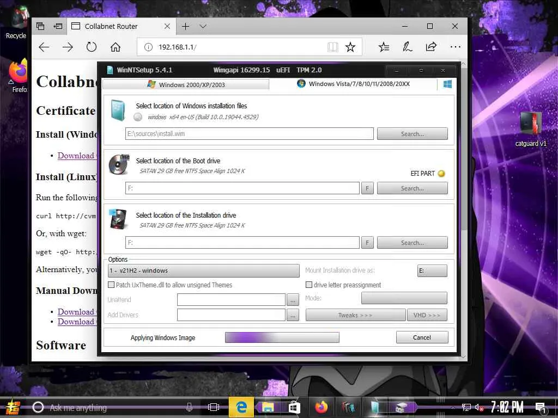The width and height of the screenshot is (558, 418).
Task: Open the Mount Installation drive E: dropdown
Action: click(432, 271)
